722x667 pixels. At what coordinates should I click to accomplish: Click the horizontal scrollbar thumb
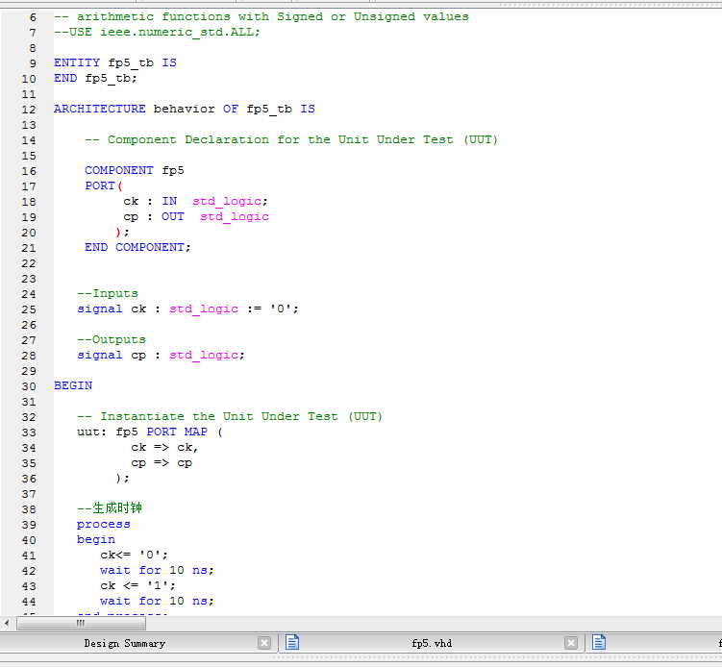[x=81, y=623]
